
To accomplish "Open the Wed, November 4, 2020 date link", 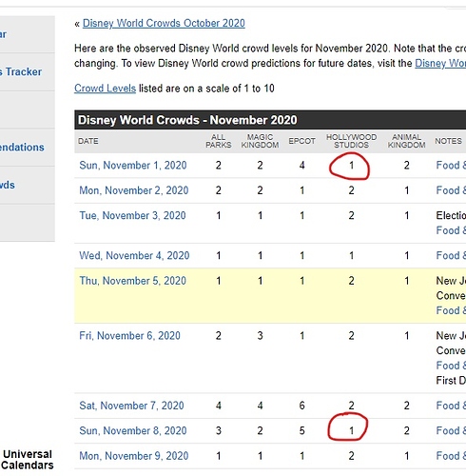I will click(x=134, y=255).
